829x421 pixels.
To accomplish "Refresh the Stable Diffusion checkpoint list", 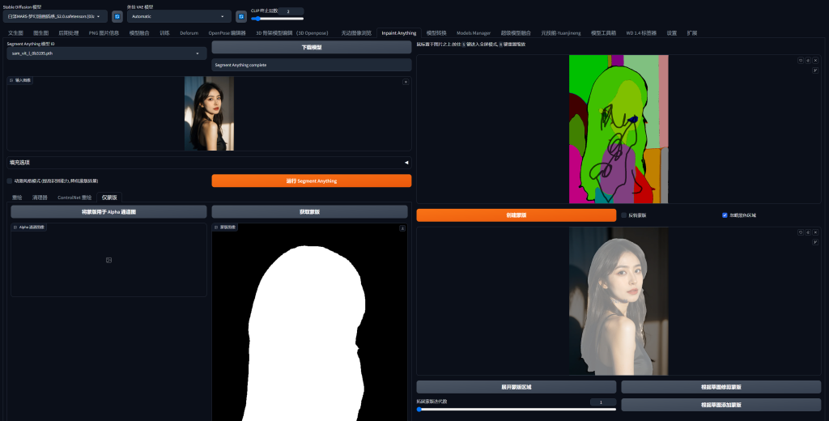I will (x=117, y=16).
